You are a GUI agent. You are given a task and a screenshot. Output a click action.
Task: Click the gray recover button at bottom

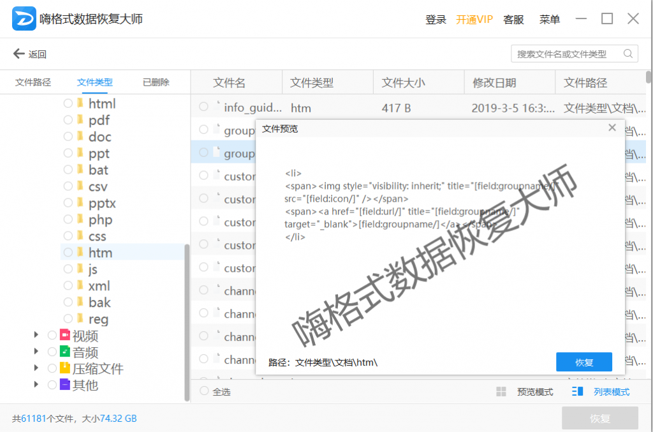click(x=599, y=418)
